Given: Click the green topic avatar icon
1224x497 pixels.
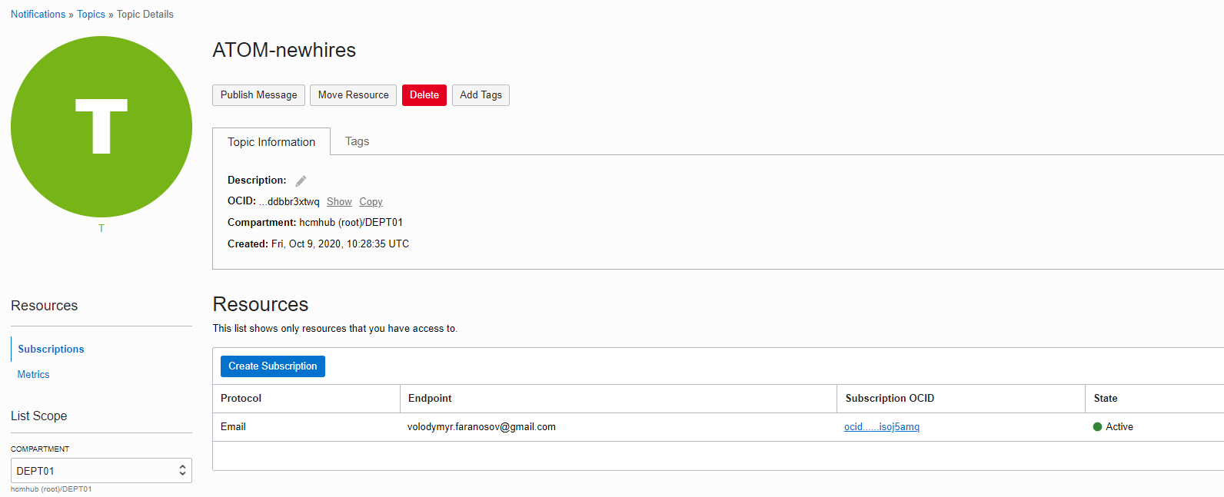Looking at the screenshot, I should coord(101,127).
